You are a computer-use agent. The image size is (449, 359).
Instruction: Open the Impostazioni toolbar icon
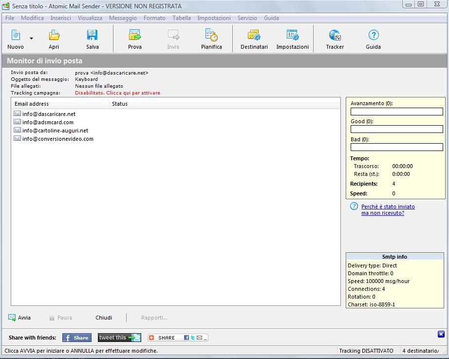tap(293, 35)
